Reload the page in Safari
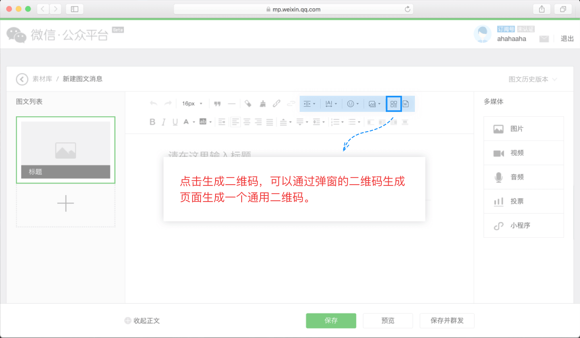Viewport: 580px width, 338px height. coord(407,9)
